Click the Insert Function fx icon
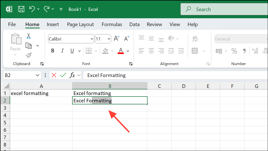Screen dimensions: 268x151 (73, 75)
